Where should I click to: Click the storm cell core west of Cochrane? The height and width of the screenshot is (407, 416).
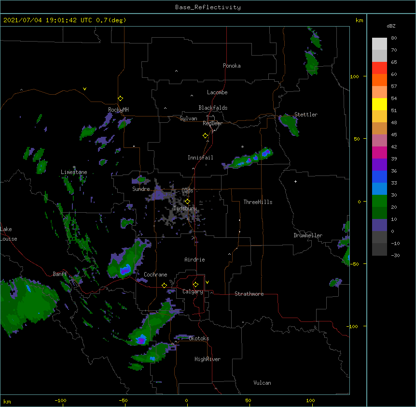(125, 270)
